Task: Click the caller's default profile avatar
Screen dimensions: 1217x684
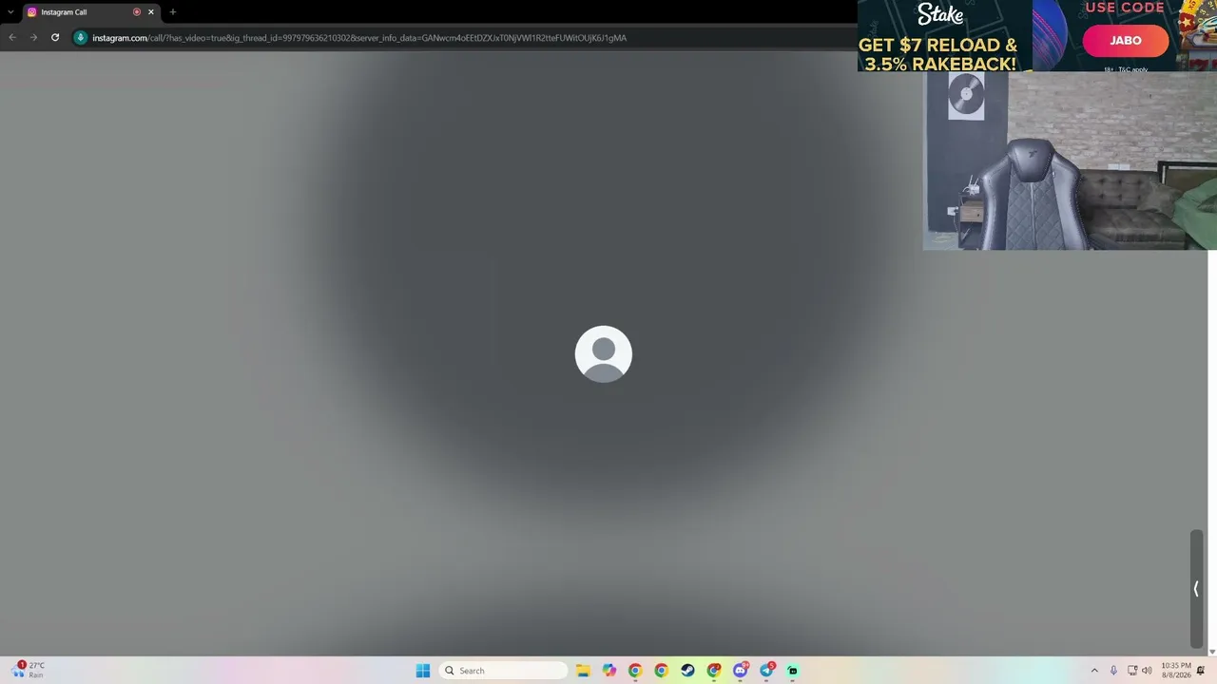Action: click(x=604, y=354)
